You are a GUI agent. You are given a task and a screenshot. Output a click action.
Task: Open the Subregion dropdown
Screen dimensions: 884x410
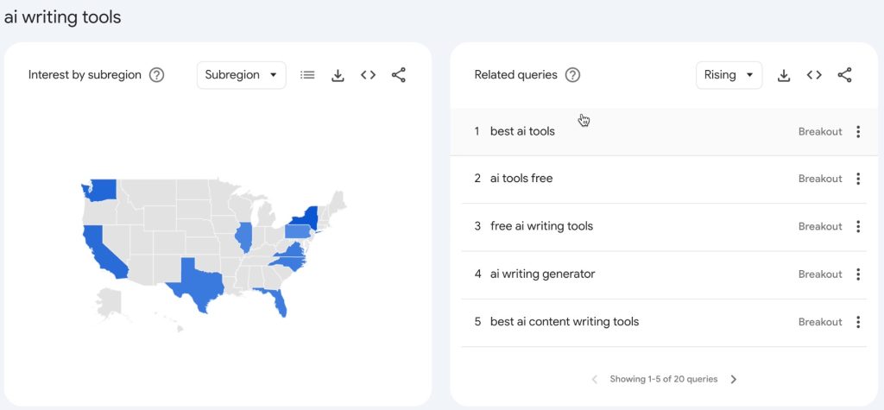pyautogui.click(x=241, y=75)
